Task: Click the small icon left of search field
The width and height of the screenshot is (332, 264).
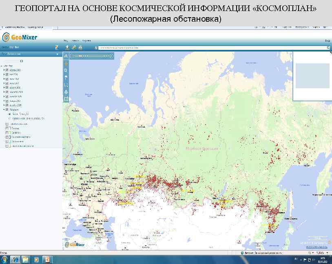Action: tap(96, 48)
